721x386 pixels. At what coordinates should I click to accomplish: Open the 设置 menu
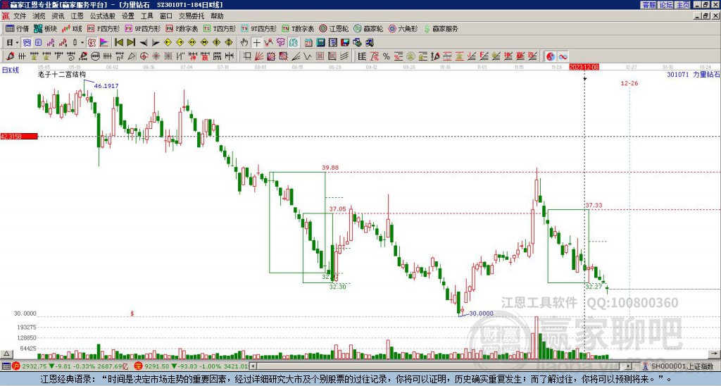tap(128, 16)
